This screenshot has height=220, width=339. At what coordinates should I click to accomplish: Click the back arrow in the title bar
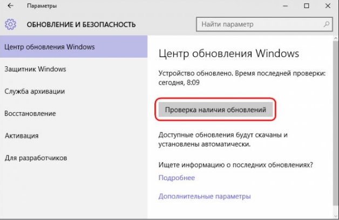(10, 6)
